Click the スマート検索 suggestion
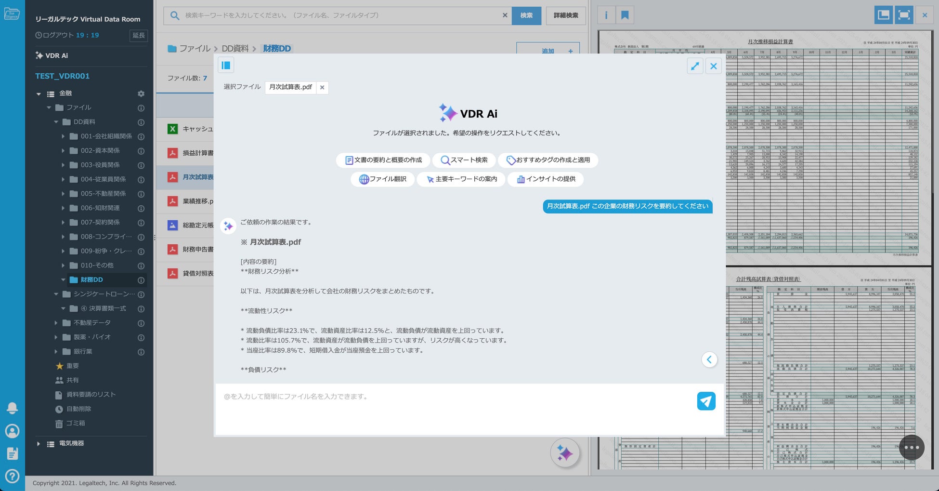The image size is (939, 491). (x=464, y=160)
